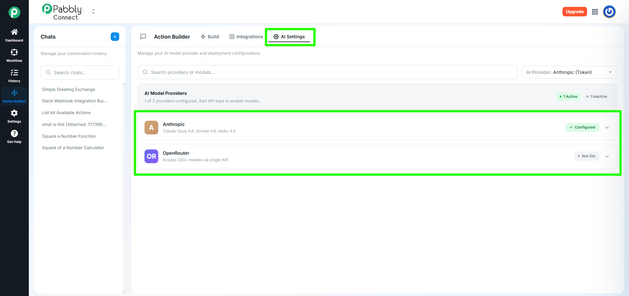Viewport: 629px width, 296px height.
Task: Open the user profile avatar
Action: click(x=609, y=12)
